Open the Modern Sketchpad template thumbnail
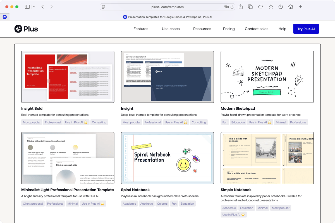 [267, 77]
